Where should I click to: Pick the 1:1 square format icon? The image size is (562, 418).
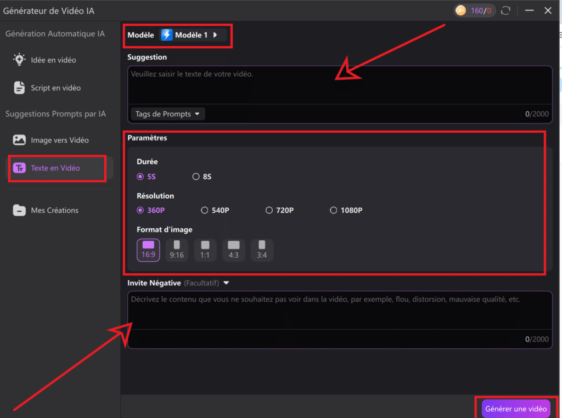205,250
